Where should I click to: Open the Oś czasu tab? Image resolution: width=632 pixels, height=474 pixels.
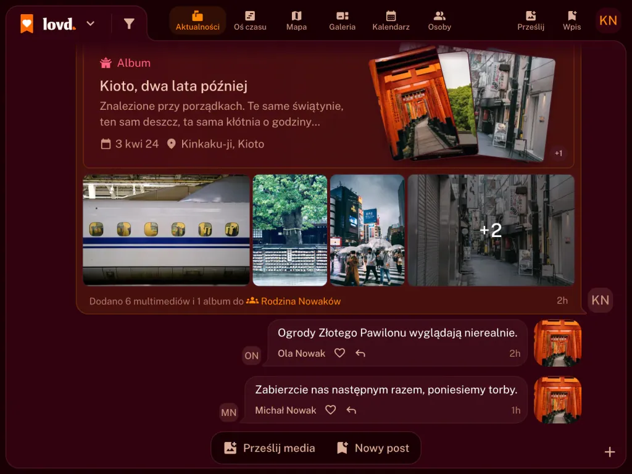[x=250, y=21]
